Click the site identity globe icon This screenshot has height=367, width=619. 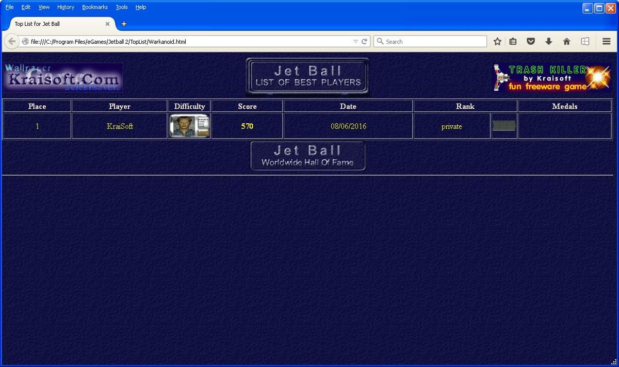tap(25, 41)
